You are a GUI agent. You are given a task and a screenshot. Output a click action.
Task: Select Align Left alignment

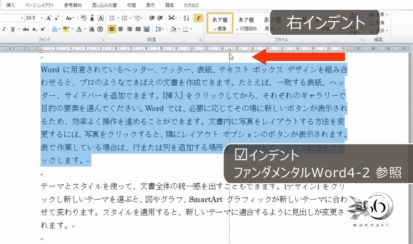tap(112, 29)
